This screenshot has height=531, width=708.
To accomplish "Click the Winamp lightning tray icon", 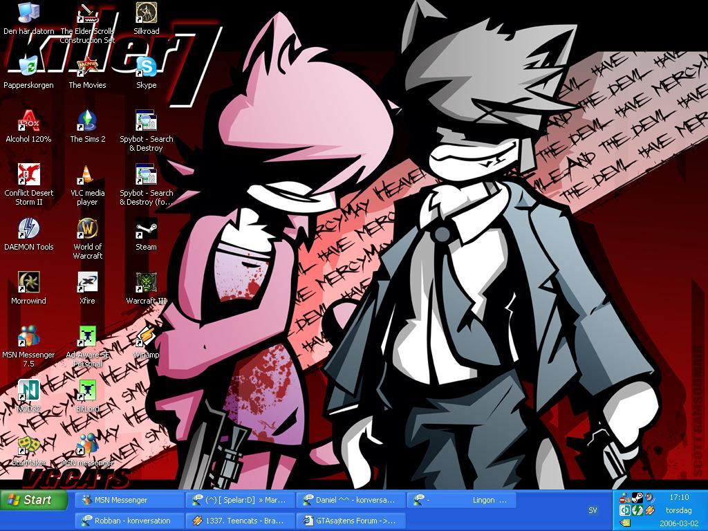I will coord(650,510).
